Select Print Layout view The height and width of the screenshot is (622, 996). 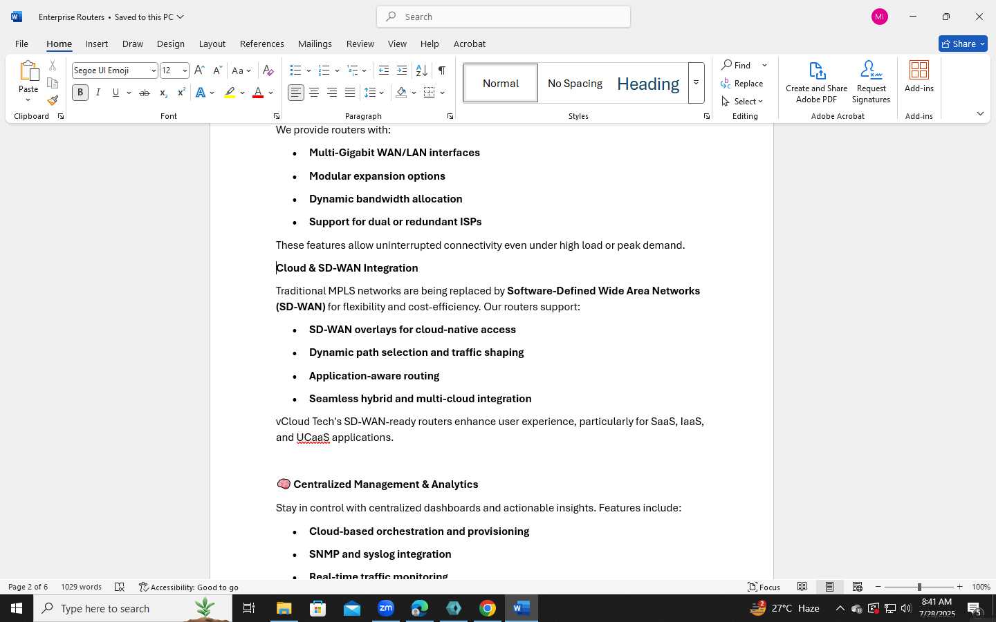click(x=829, y=587)
